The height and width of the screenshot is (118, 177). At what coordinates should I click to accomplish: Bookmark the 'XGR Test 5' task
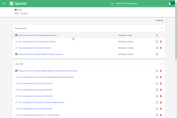point(157,96)
